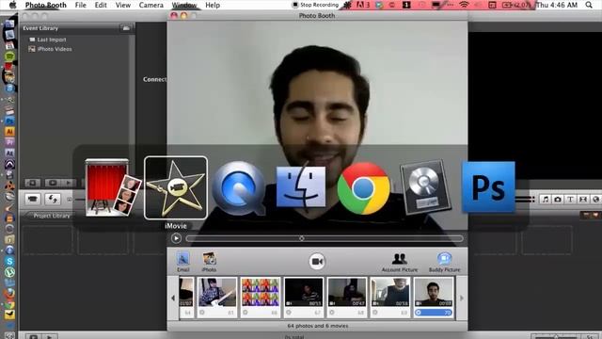
Task: Open iMovie photo browser camera icon
Action: tap(558, 199)
